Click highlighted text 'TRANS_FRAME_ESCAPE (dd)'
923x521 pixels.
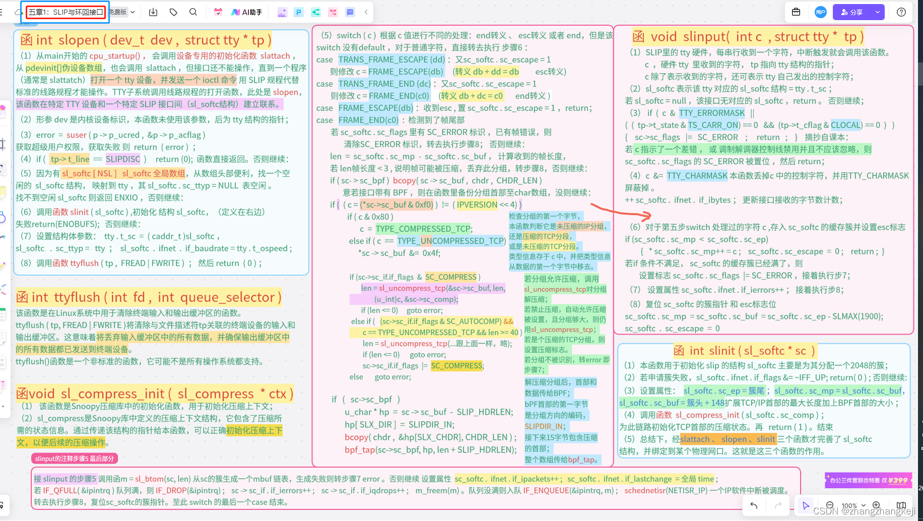tap(392, 59)
